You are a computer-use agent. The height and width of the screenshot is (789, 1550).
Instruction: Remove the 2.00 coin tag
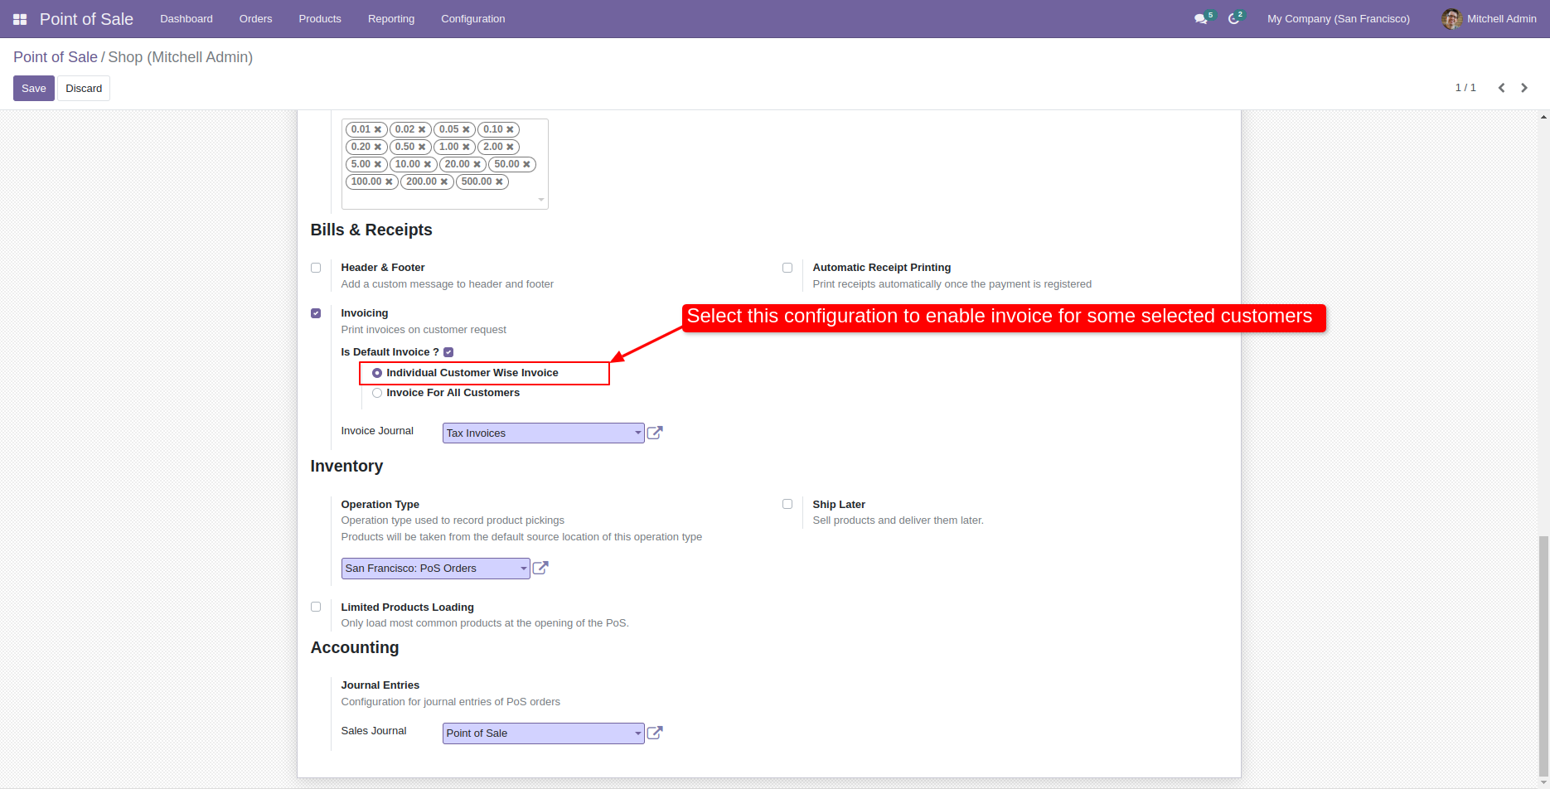510,147
